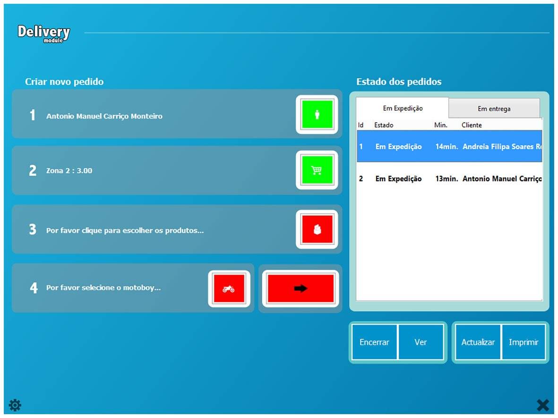Open the settings gear icon
The height and width of the screenshot is (418, 558).
point(15,405)
